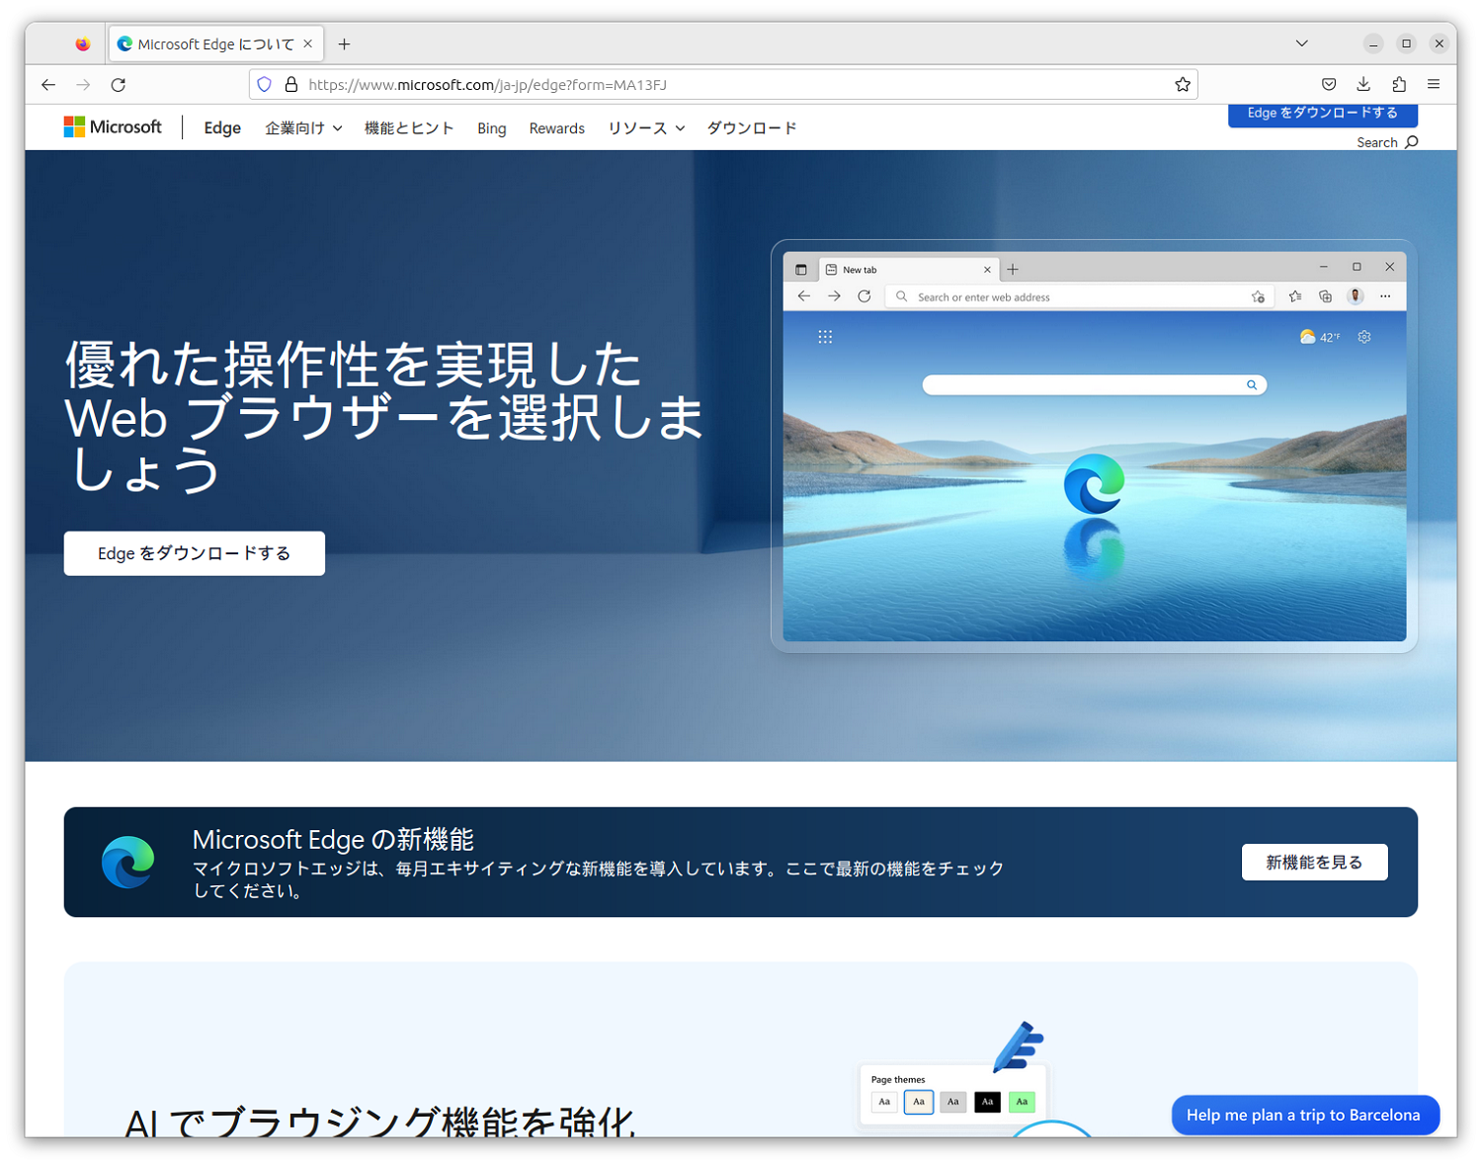Click the weather icon in mock browser
Screen dimensions: 1482x1165
coord(1307,337)
